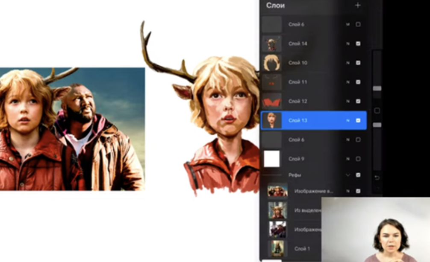Hide the Слой 12 layer
Viewport: 430px width, 262px height.
(x=358, y=101)
